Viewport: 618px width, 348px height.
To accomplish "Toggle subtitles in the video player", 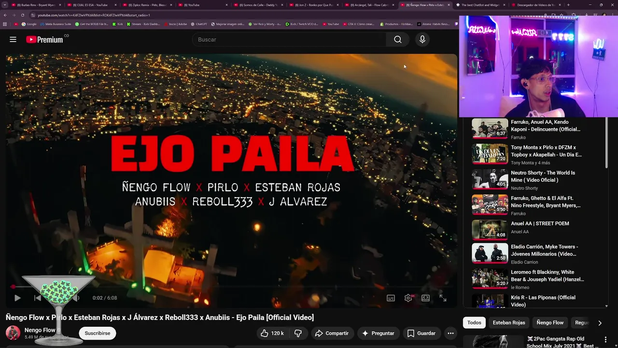I will click(391, 298).
